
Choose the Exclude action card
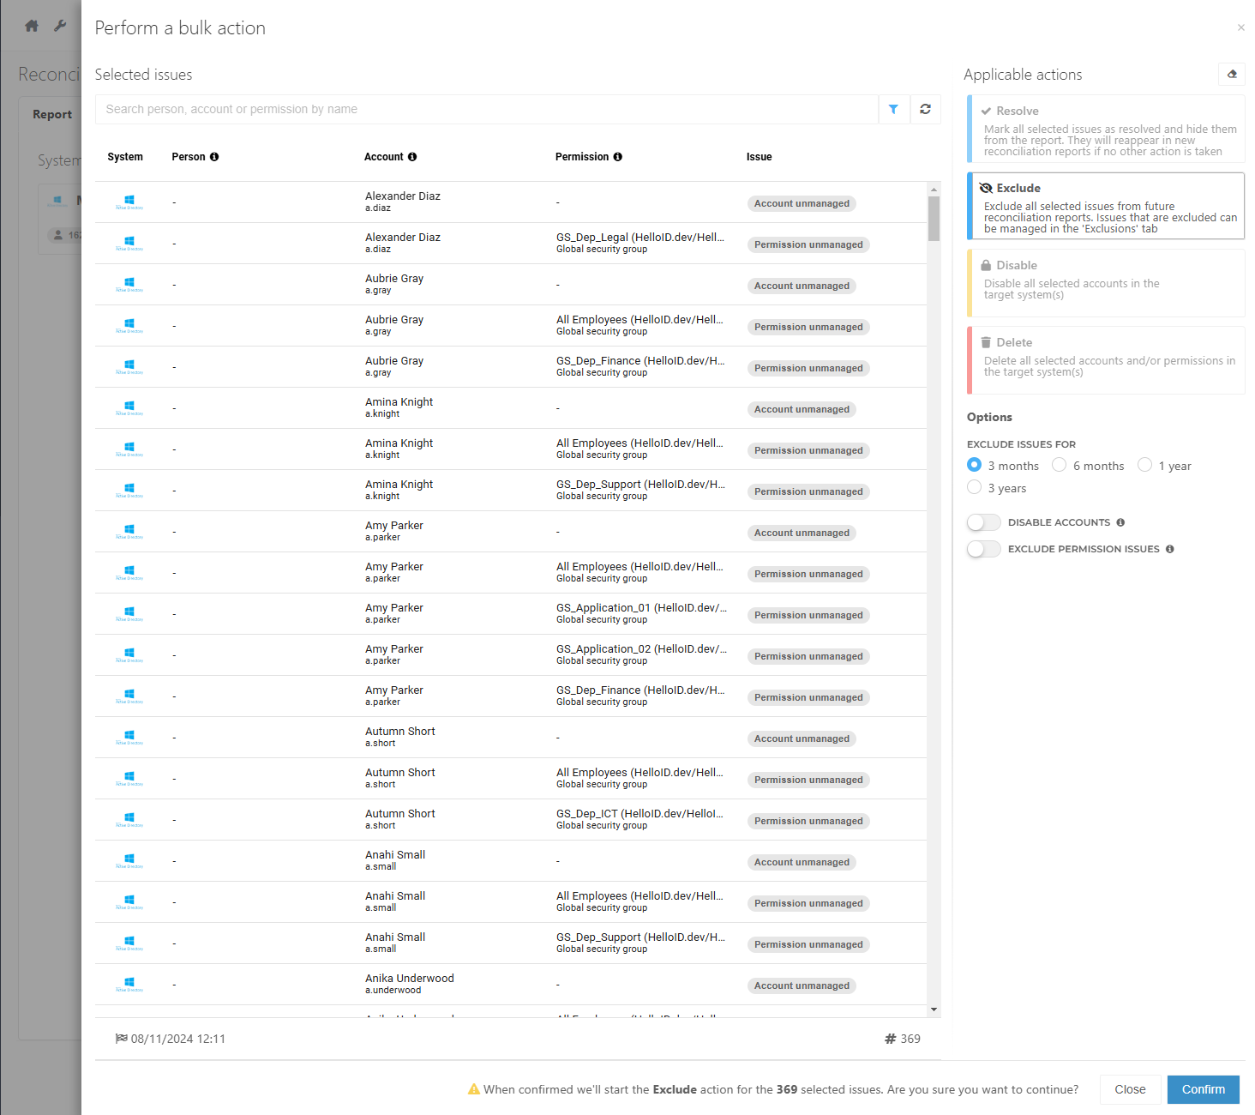click(x=1106, y=206)
